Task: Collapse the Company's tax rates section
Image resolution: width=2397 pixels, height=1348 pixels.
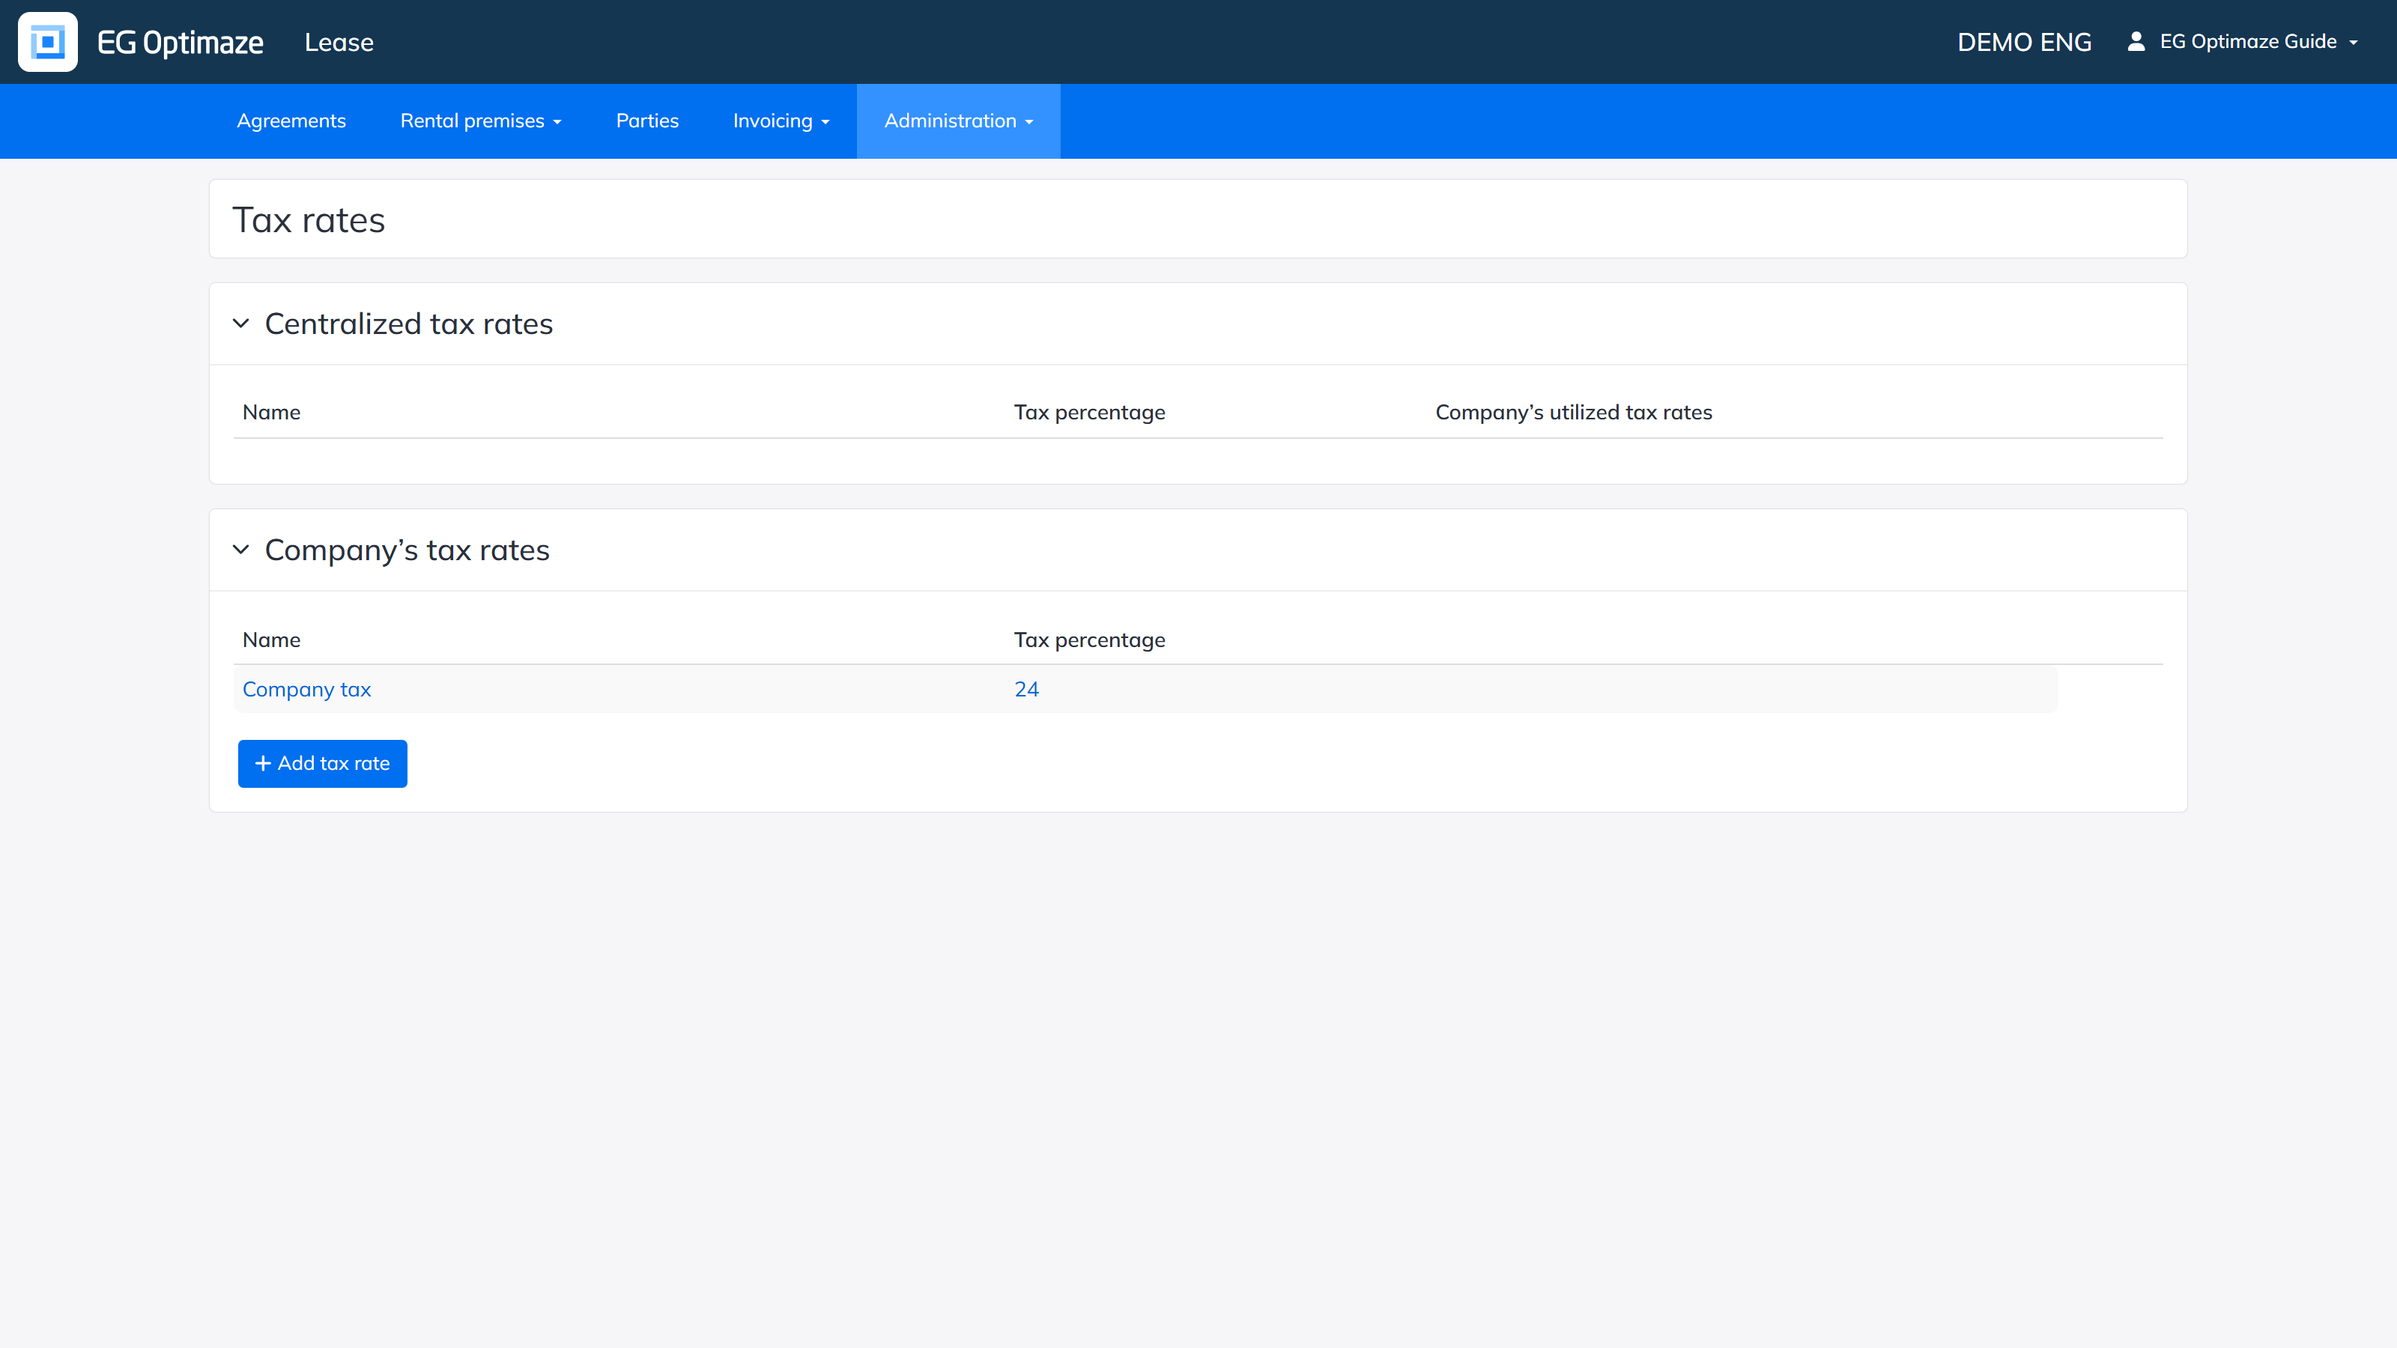Action: 241,550
